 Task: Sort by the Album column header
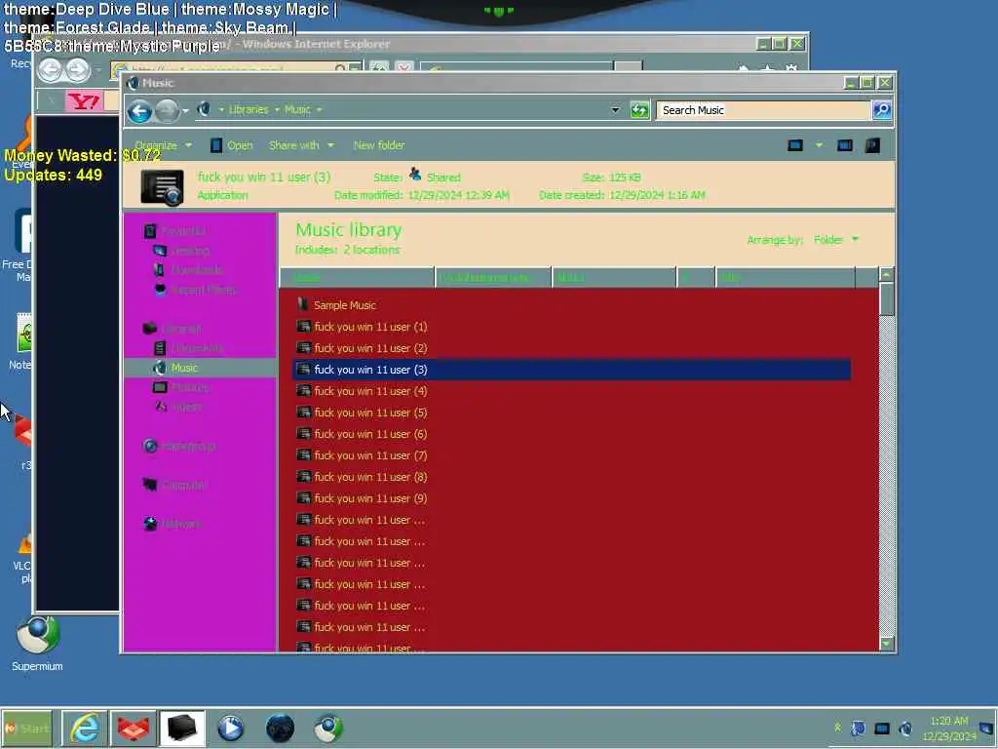tap(614, 278)
